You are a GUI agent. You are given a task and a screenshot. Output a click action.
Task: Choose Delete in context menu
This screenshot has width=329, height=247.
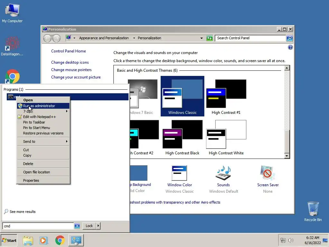click(43, 164)
